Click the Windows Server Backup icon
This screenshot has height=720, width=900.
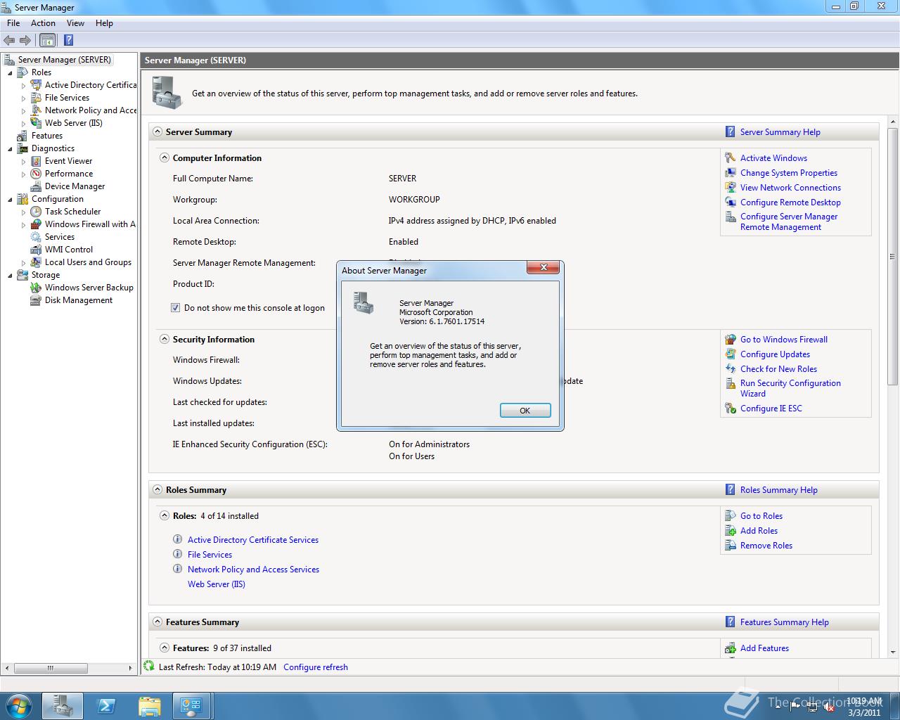pyautogui.click(x=36, y=288)
